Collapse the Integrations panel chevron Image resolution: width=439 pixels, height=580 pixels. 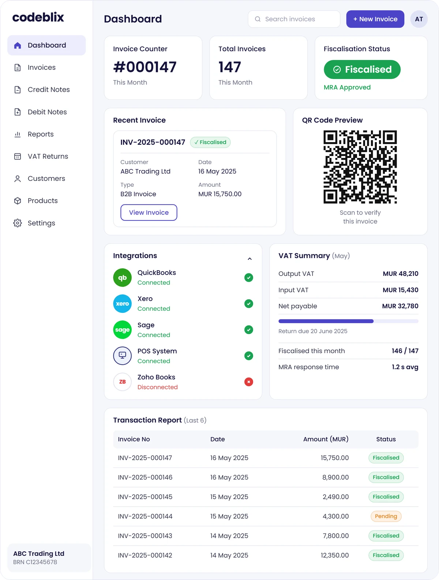click(249, 259)
